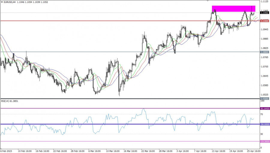This screenshot has width=270, height=153.
Task: Click the RSI scale value 30
Action: pos(262,134)
